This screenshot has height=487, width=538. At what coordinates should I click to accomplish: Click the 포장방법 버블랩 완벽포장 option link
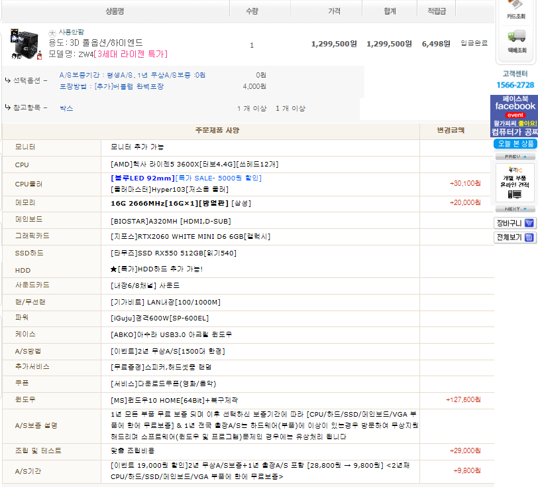click(111, 86)
